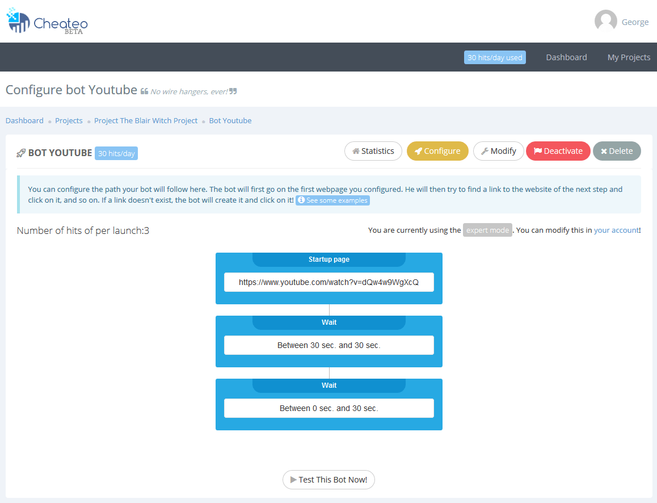Click the play icon in Test This Bot Now
This screenshot has width=657, height=503.
(293, 480)
